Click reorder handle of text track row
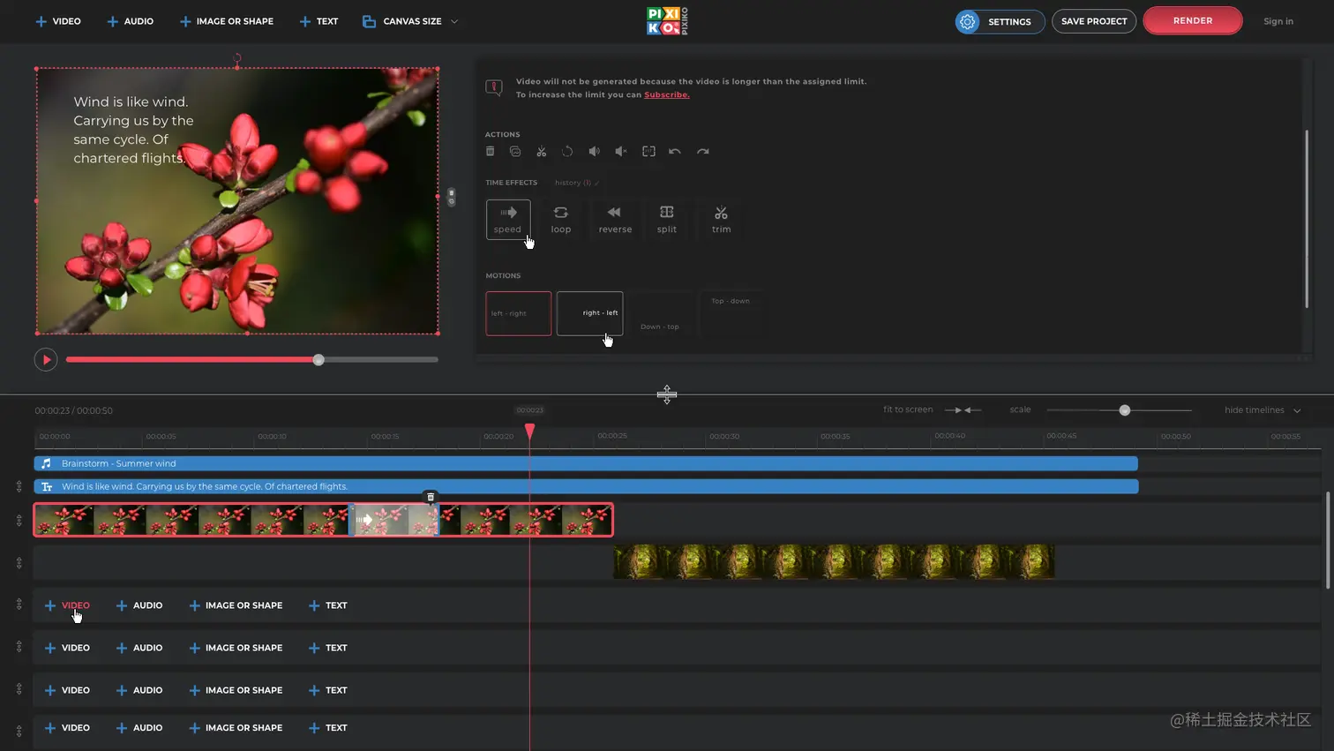Screen dimensions: 1334x751 tap(19, 486)
